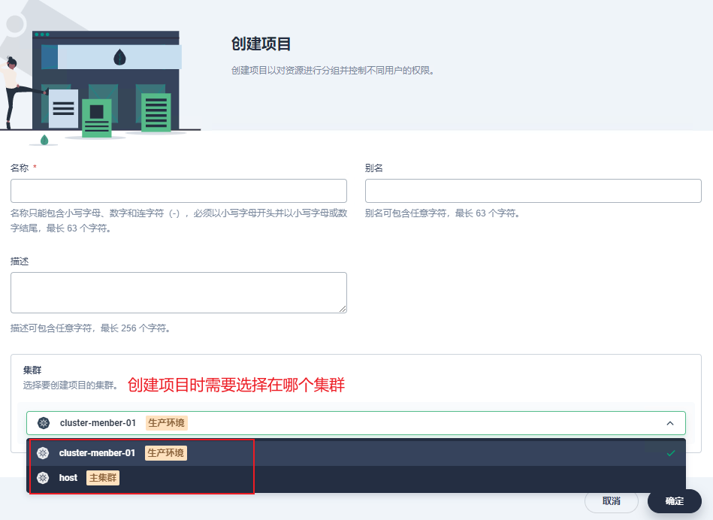Click the description textarea resize handle
713x520 pixels.
pyautogui.click(x=343, y=309)
